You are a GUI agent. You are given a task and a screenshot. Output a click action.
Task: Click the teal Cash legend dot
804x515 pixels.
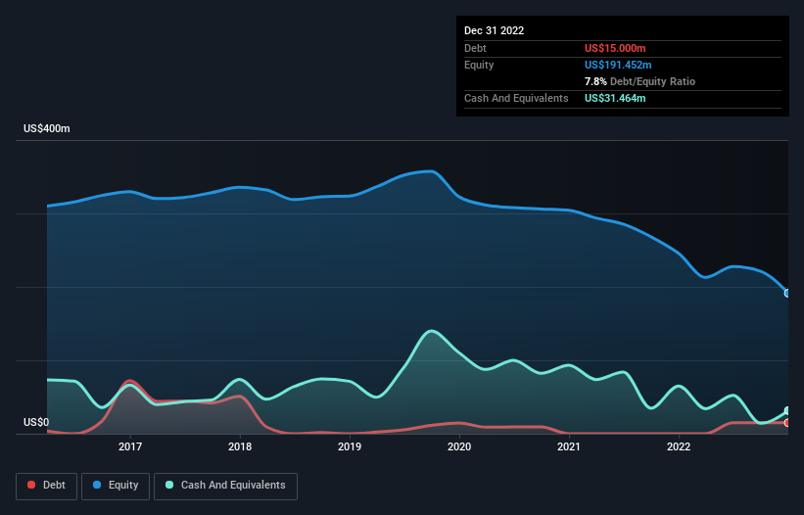pyautogui.click(x=169, y=485)
